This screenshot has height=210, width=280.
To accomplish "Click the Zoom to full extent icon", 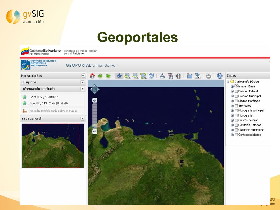I will [x=143, y=76].
